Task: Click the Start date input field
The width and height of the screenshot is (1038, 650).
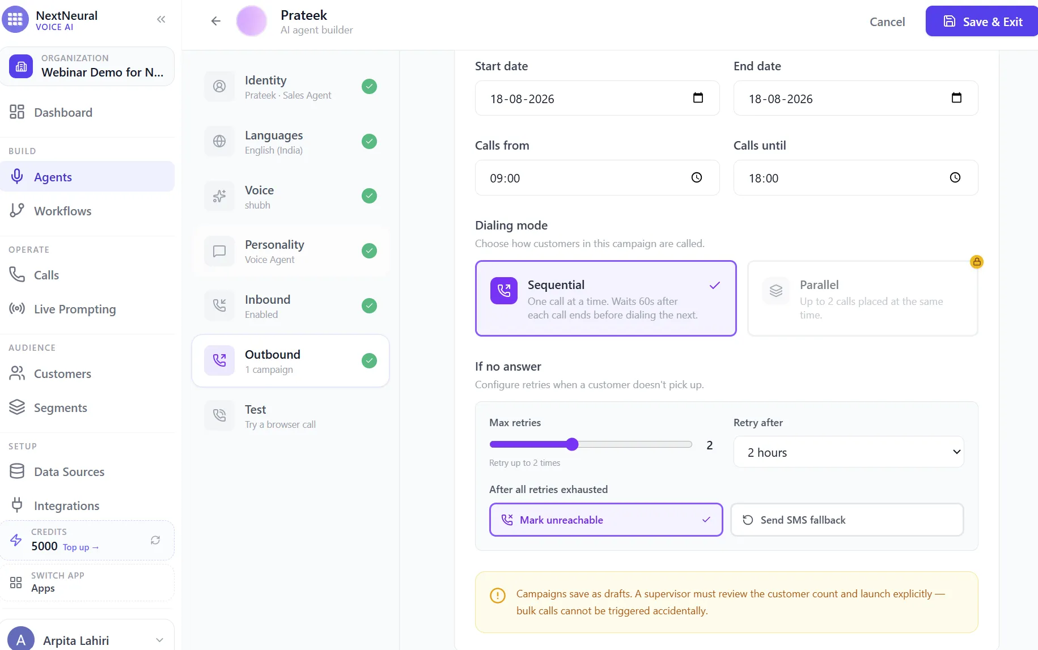Action: [x=597, y=98]
